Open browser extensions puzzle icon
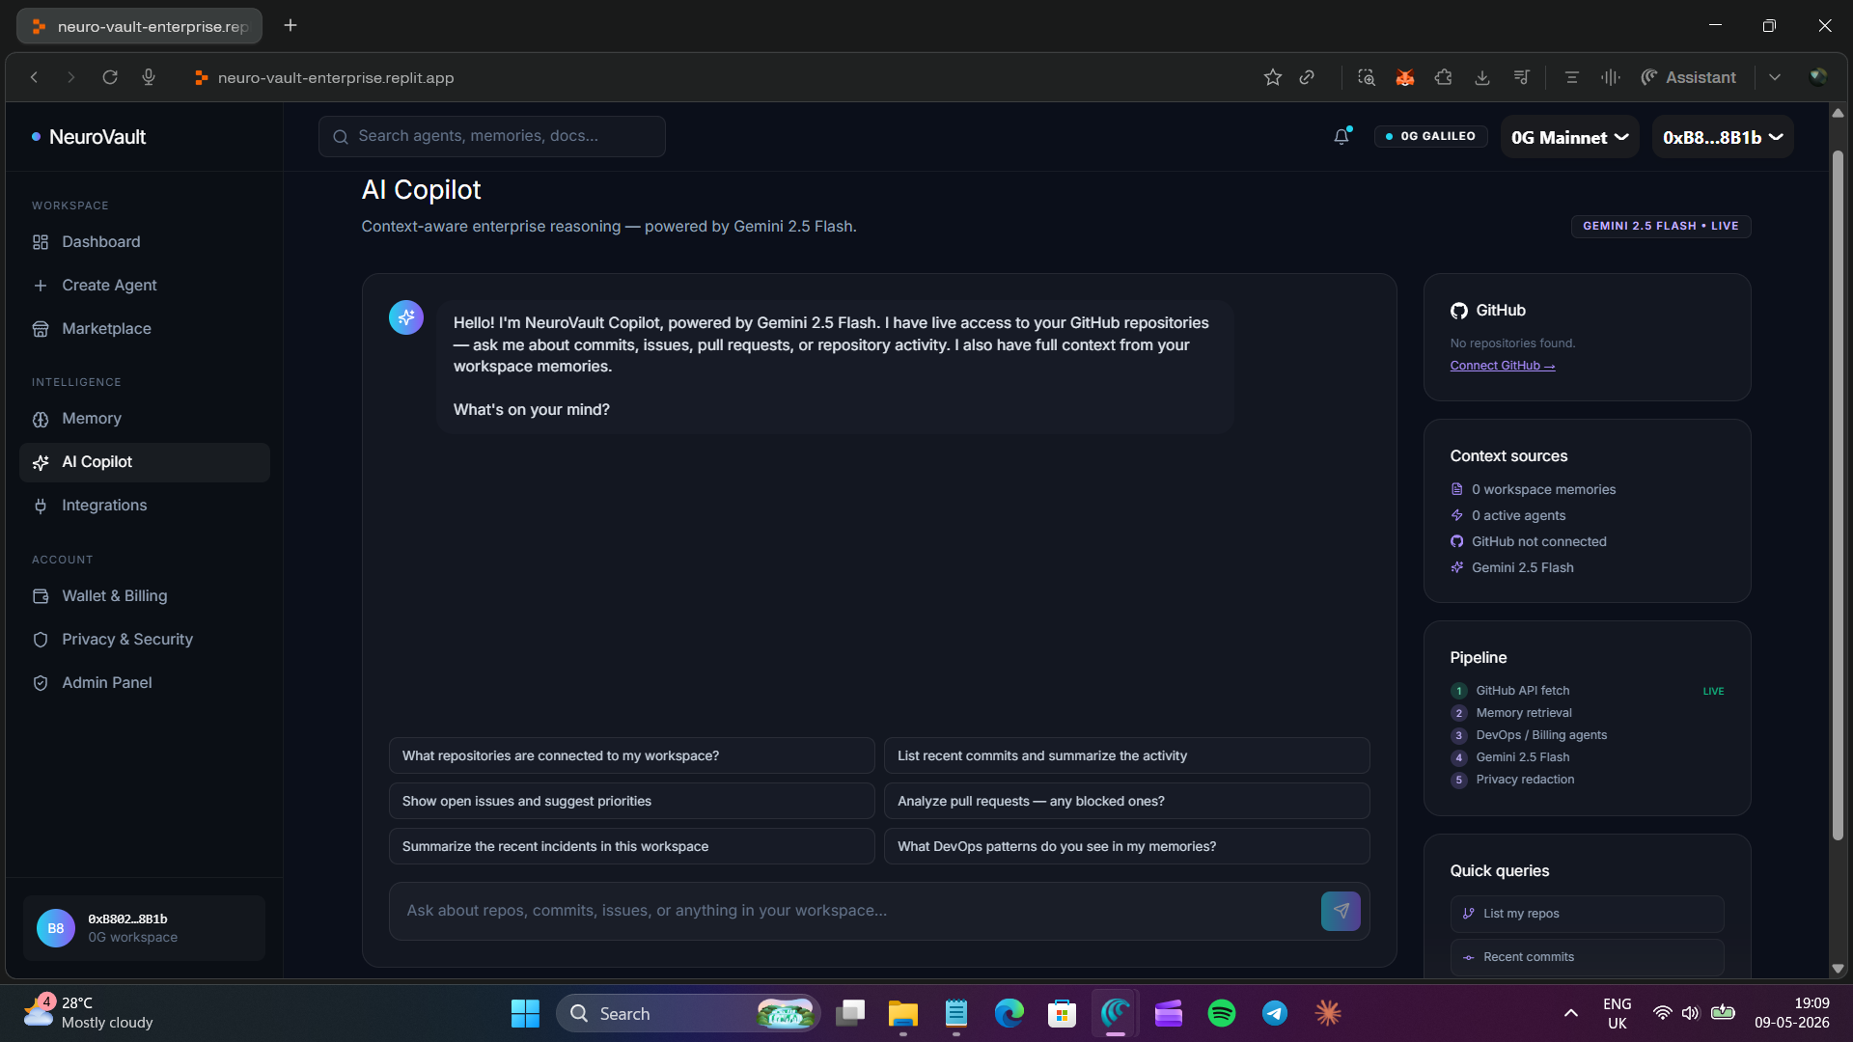This screenshot has height=1042, width=1853. coord(1444,77)
